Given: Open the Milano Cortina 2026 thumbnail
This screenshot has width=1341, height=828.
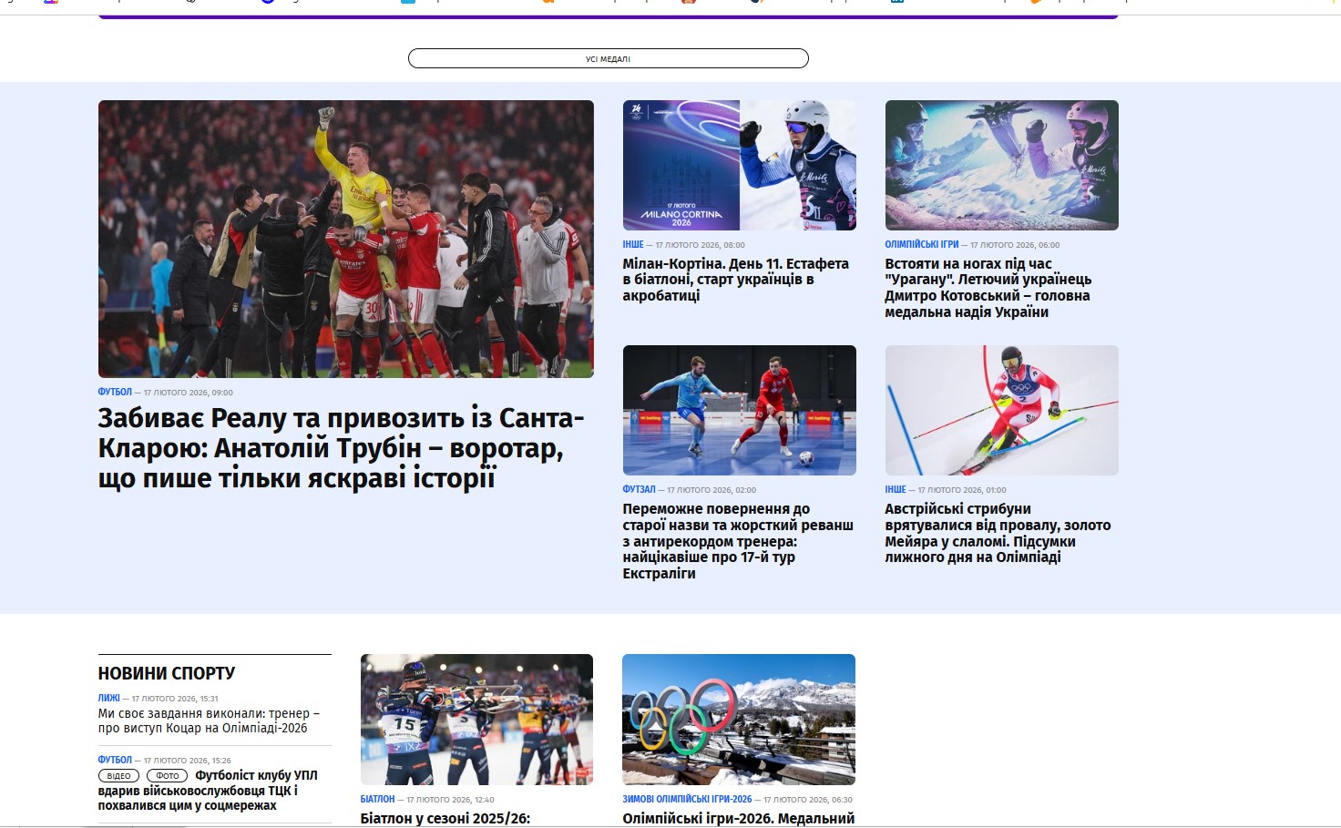Looking at the screenshot, I should pos(740,165).
